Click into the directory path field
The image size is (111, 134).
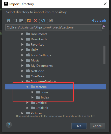(53, 27)
